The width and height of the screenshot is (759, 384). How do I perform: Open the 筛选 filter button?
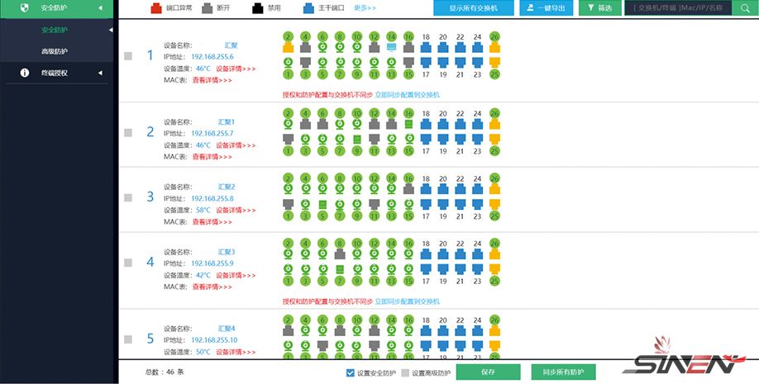pyautogui.click(x=599, y=8)
